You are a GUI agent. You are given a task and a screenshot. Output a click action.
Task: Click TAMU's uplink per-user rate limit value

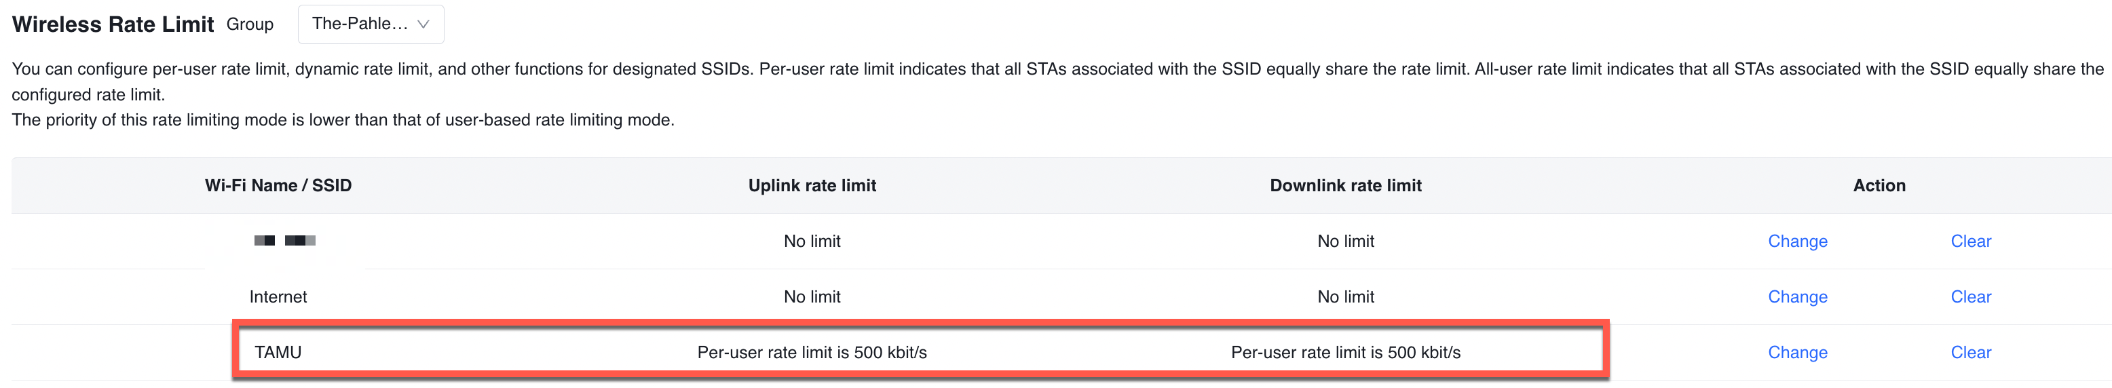pyautogui.click(x=812, y=353)
